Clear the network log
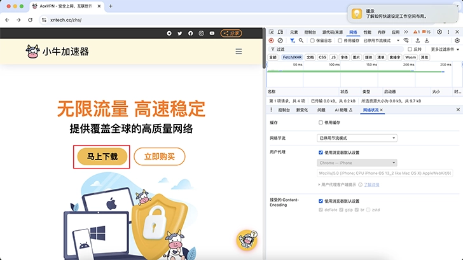The image size is (463, 260). [x=280, y=40]
